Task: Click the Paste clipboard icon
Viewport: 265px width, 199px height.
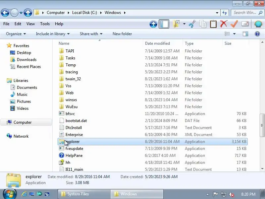Action: [x=213, y=24]
